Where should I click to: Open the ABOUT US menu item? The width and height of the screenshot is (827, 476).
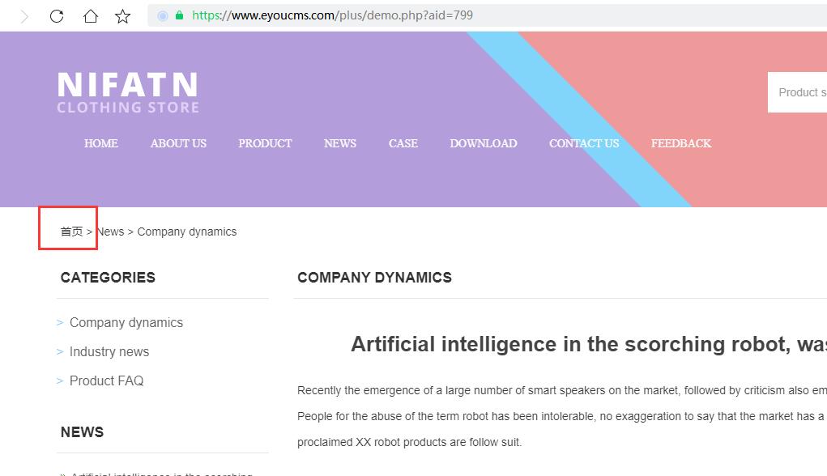click(x=178, y=143)
